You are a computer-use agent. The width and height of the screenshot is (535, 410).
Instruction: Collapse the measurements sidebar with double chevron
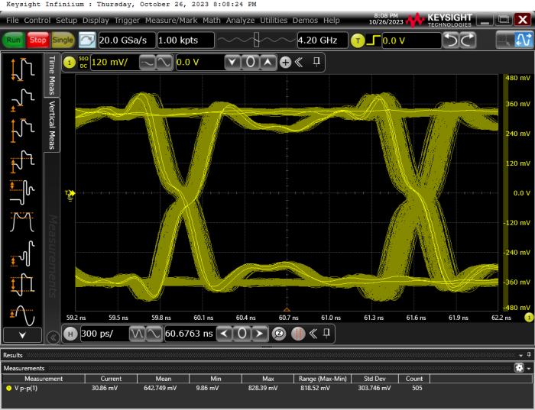(x=53, y=337)
